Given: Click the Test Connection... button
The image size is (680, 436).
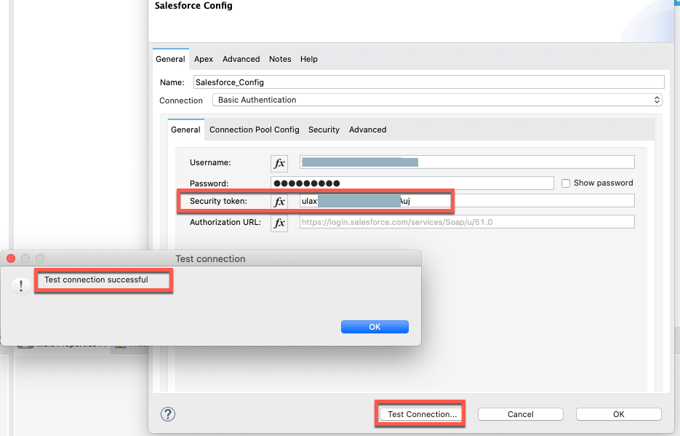Looking at the screenshot, I should click(x=422, y=414).
